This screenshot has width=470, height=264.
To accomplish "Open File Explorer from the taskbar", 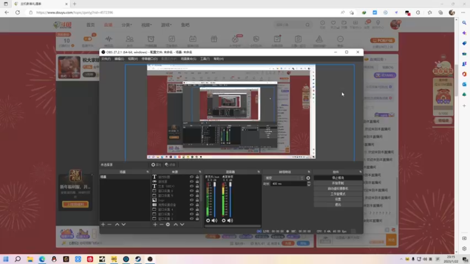I will tap(30, 259).
